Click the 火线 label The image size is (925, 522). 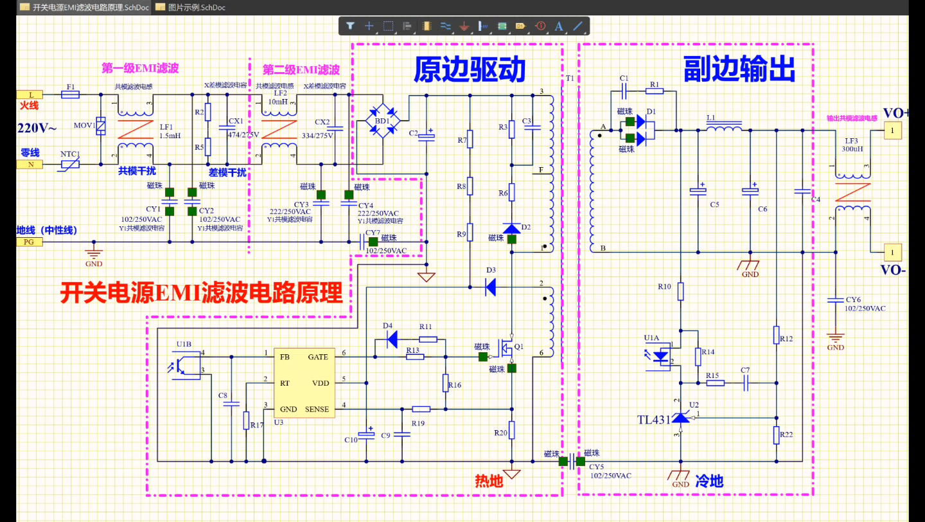[x=29, y=106]
